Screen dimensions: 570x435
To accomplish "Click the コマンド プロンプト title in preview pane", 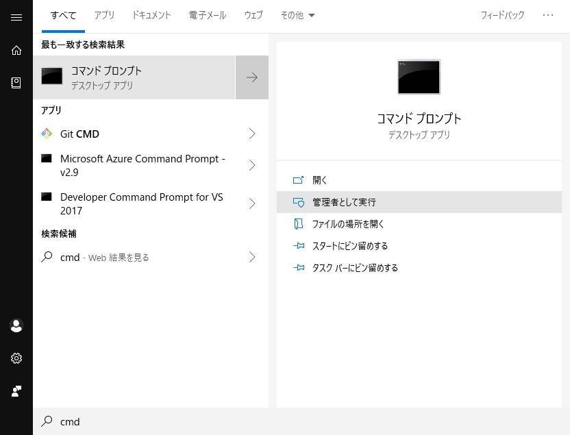I will pyautogui.click(x=419, y=119).
